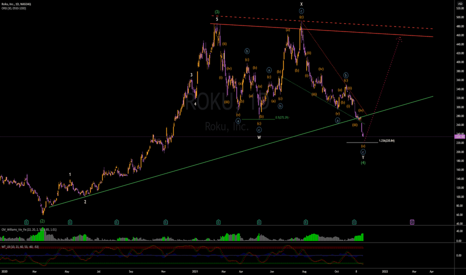Open the earnings marker near August 2020
466x275 pixels.
pyautogui.click(x=117, y=222)
